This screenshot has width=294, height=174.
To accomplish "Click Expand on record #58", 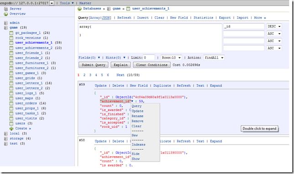I will tap(216, 142).
